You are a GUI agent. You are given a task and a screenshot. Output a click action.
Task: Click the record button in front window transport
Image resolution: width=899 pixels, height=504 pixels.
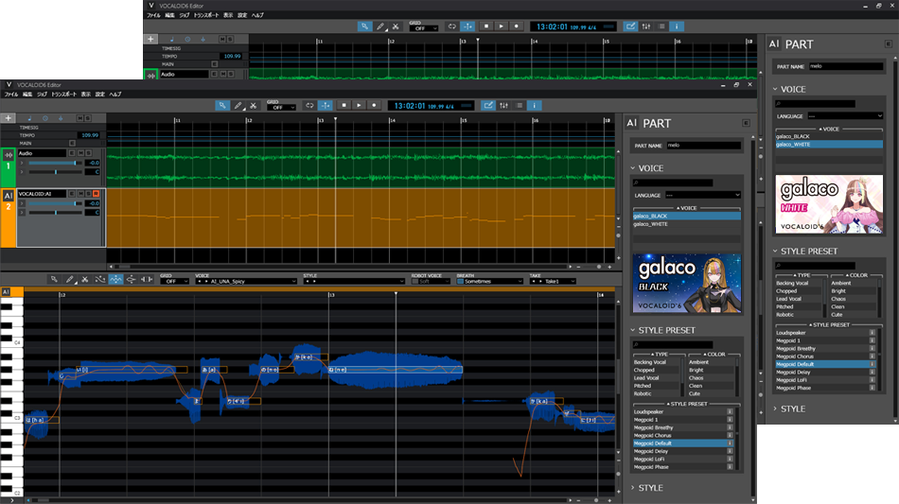point(374,106)
